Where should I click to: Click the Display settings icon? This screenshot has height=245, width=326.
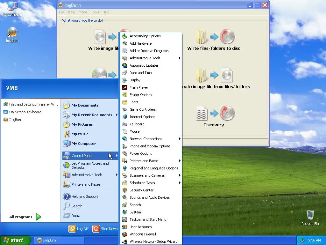pyautogui.click(x=125, y=80)
